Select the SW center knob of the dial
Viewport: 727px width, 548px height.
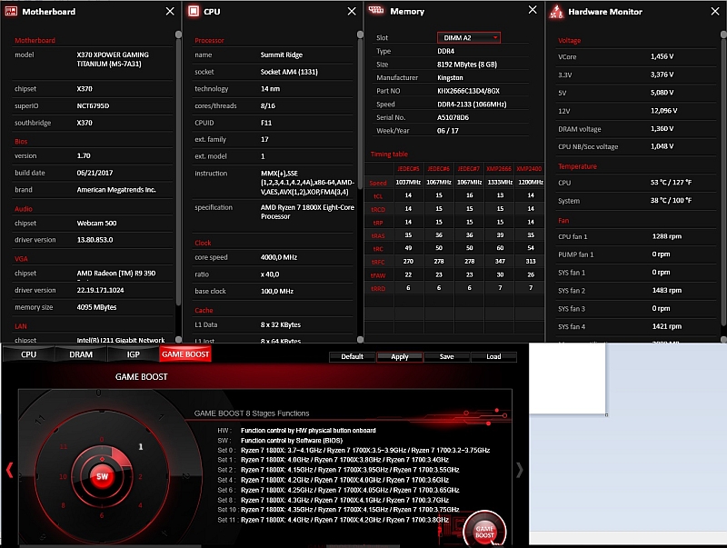pos(102,476)
